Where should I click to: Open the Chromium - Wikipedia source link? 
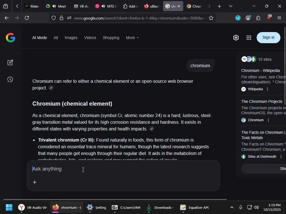point(260,70)
